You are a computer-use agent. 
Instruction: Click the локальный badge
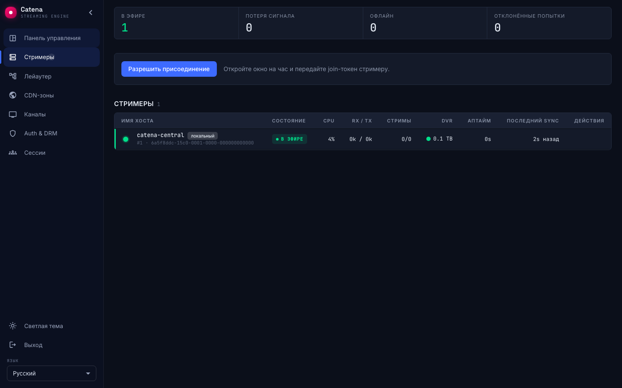pos(203,136)
